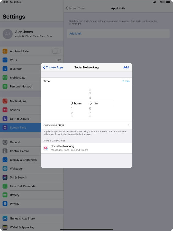This screenshot has width=173, height=231.
Task: Go back to Screen Time page
Action: coord(75,8)
